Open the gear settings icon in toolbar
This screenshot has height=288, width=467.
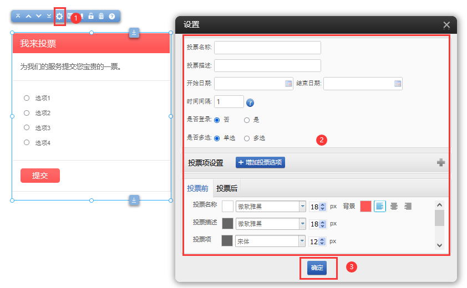point(59,17)
